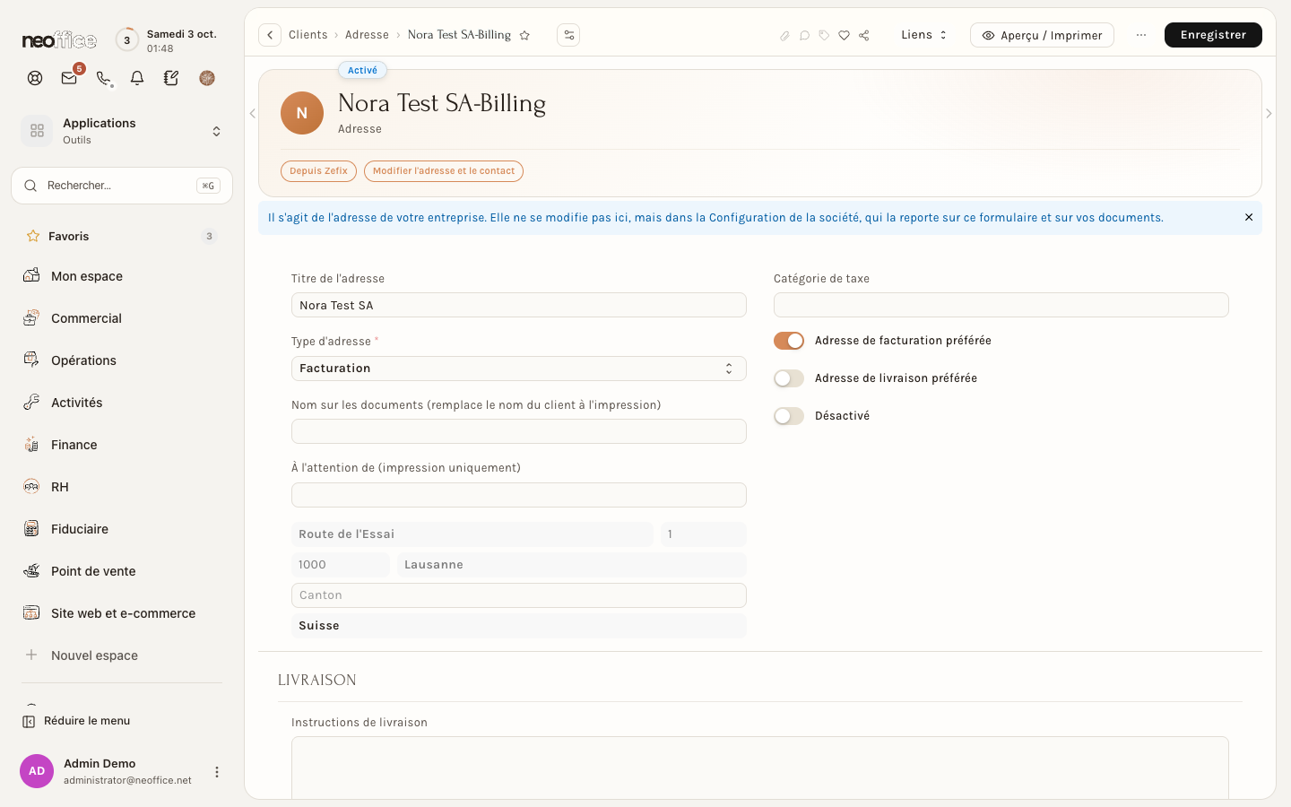
Task: Click the Instructions de livraison text area
Action: pyautogui.click(x=760, y=768)
